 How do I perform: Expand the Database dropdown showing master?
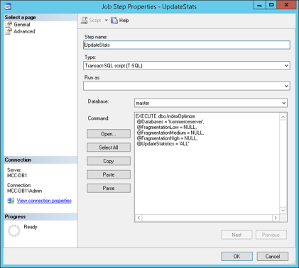(x=283, y=103)
